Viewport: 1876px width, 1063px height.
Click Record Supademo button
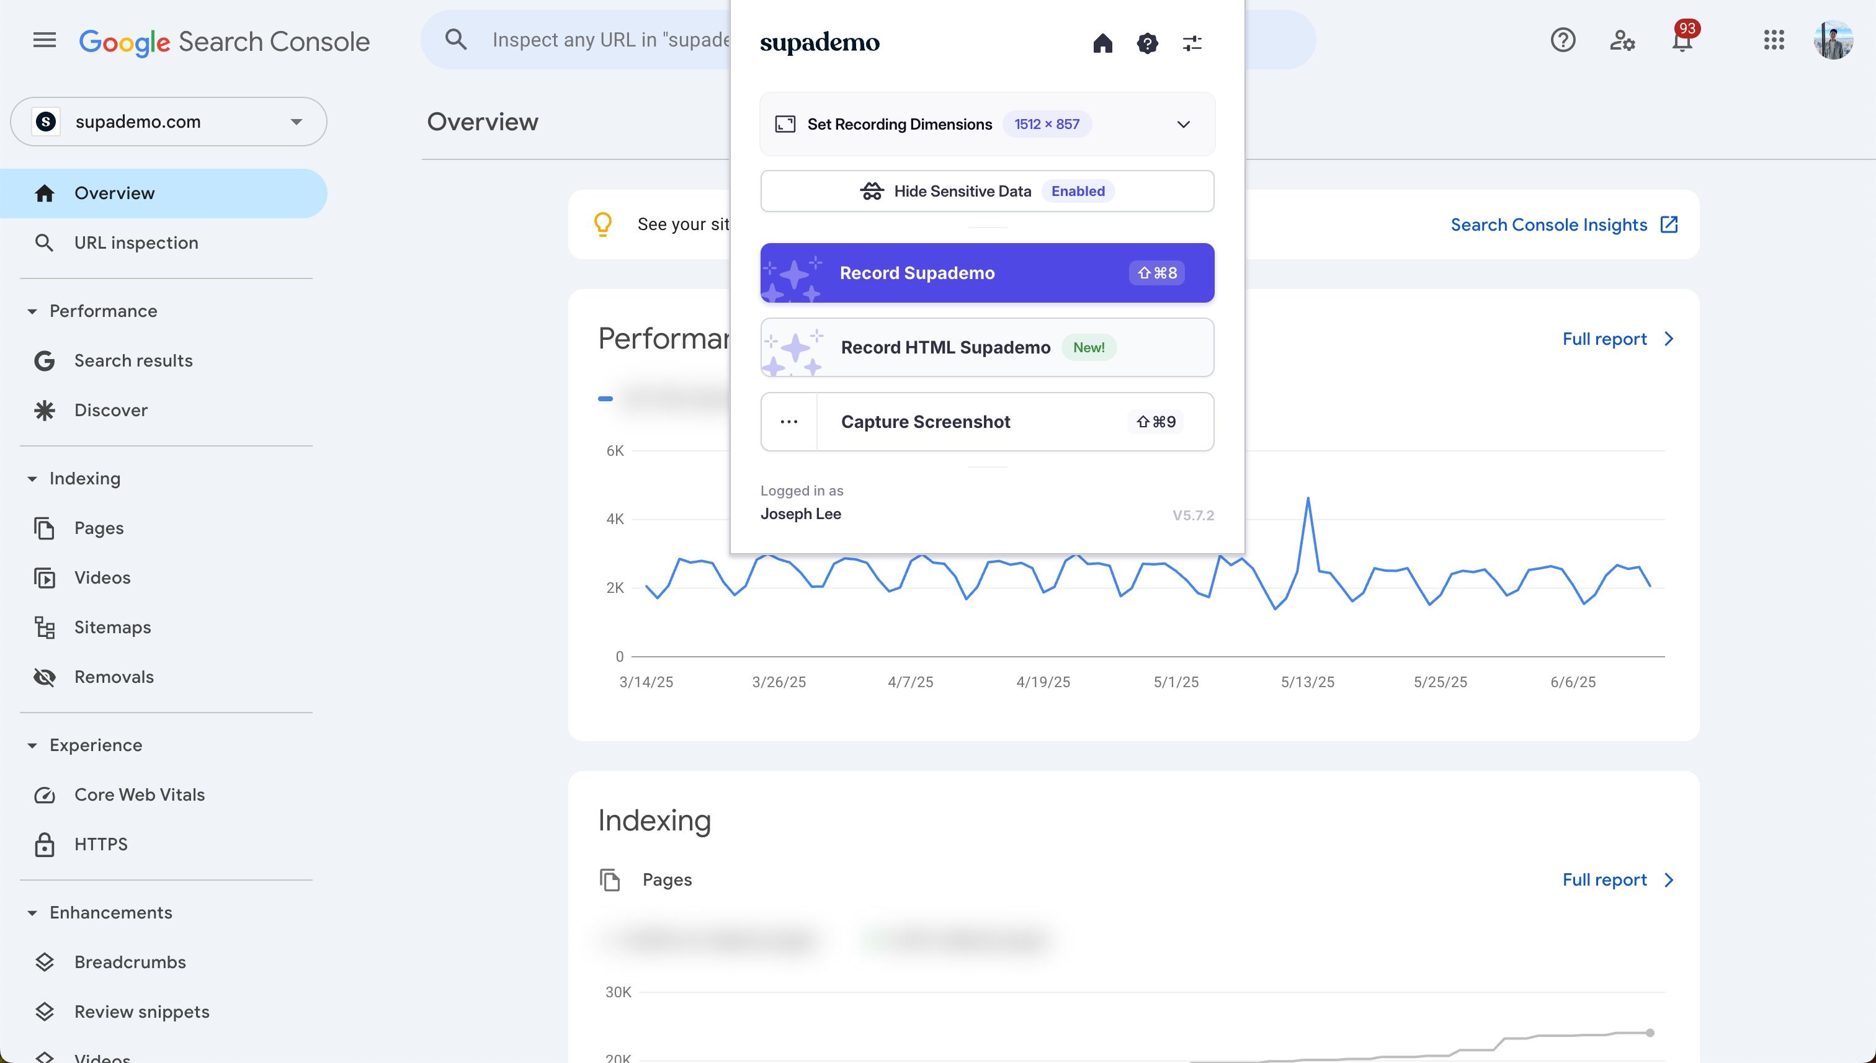click(987, 273)
